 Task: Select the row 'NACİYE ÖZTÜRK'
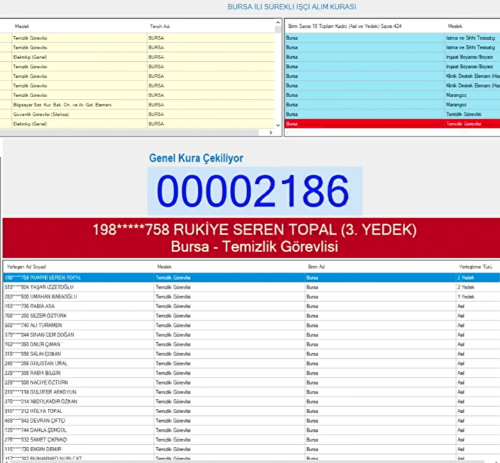point(251,382)
